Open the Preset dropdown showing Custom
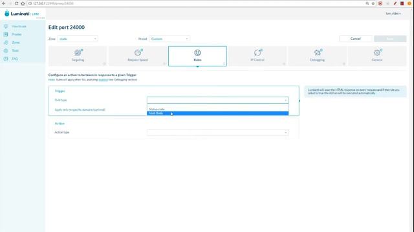The image size is (414, 232). [x=169, y=39]
